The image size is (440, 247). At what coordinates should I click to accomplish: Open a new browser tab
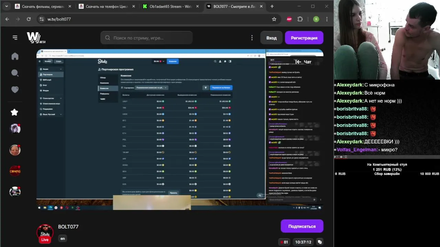click(x=272, y=6)
